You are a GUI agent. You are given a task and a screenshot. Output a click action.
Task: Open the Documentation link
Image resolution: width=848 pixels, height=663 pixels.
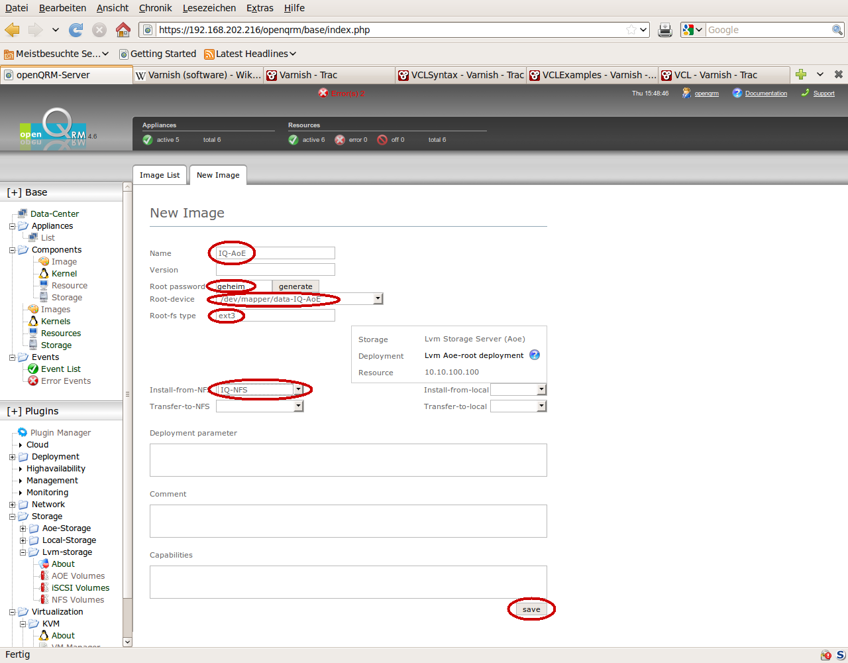coord(766,93)
